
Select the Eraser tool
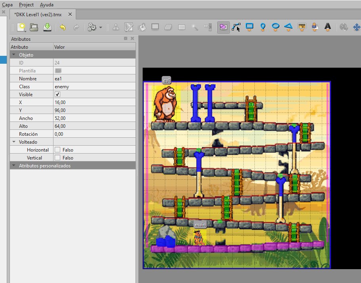tap(168, 27)
